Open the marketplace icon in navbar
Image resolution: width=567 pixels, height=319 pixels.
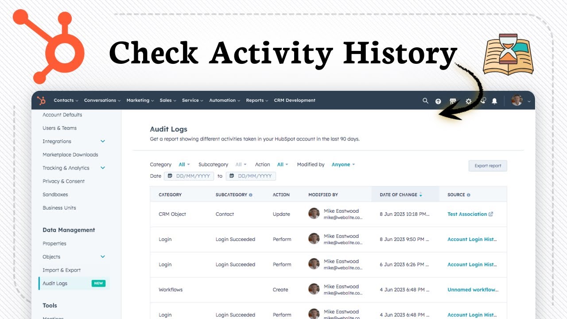pos(453,101)
